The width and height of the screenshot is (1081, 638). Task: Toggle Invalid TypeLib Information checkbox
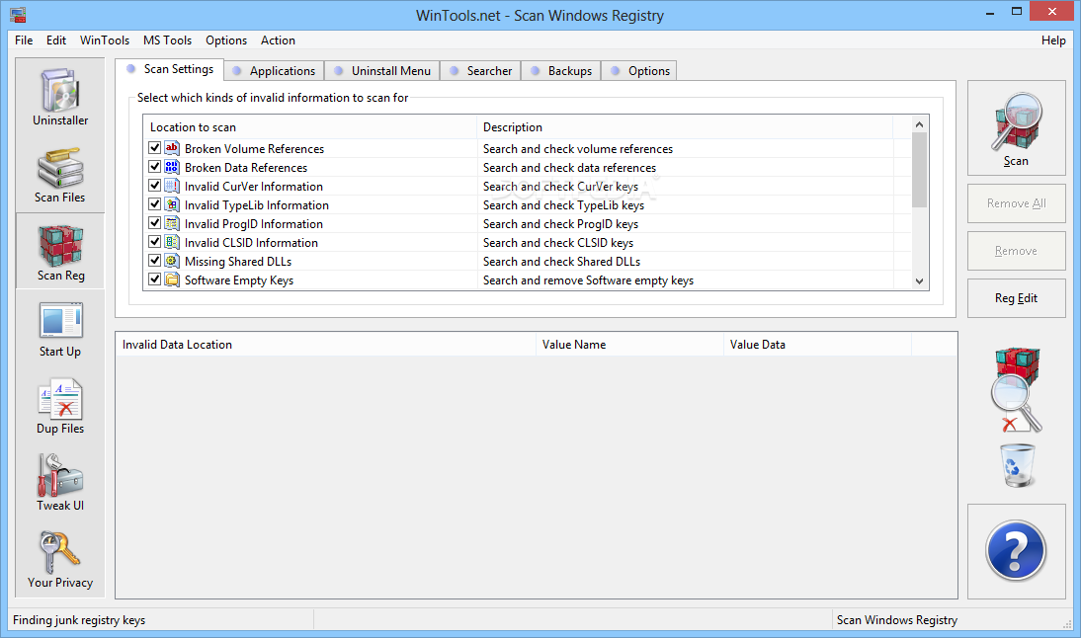pyautogui.click(x=154, y=204)
